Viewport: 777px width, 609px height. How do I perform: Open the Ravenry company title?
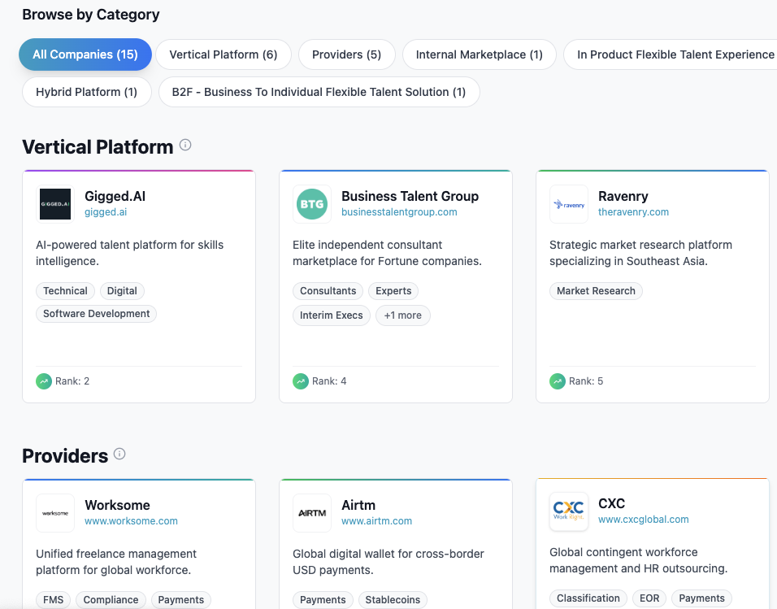(x=623, y=197)
